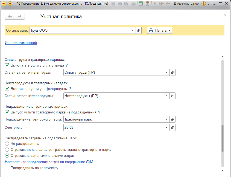Open the calculator icon in title bar

point(141,4)
